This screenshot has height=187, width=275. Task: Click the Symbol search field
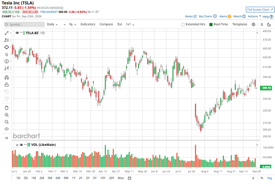[x=24, y=24]
